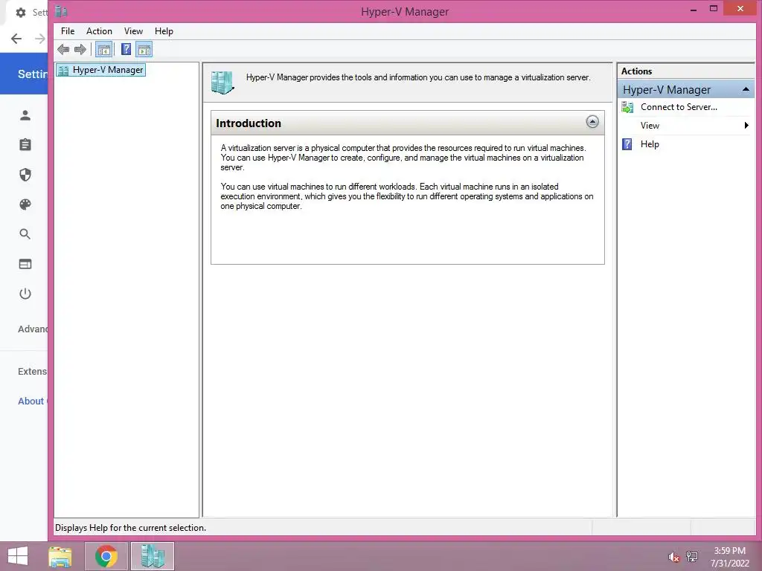Click the Help action link

click(x=650, y=144)
